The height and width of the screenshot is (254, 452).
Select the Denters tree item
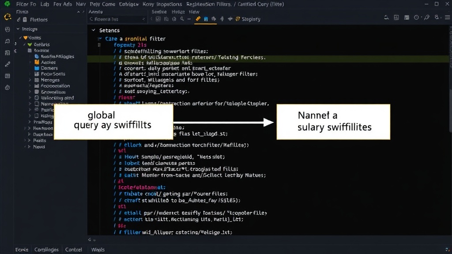[x=49, y=68]
